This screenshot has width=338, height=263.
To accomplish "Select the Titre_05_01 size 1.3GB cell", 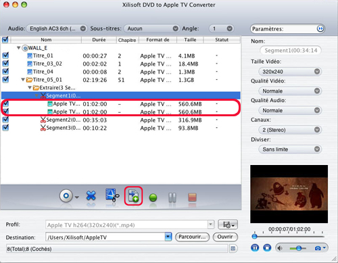I will (186, 80).
